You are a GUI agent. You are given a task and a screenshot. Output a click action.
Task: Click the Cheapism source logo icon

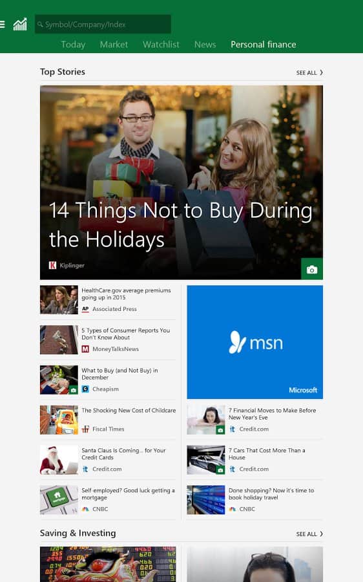(x=85, y=389)
